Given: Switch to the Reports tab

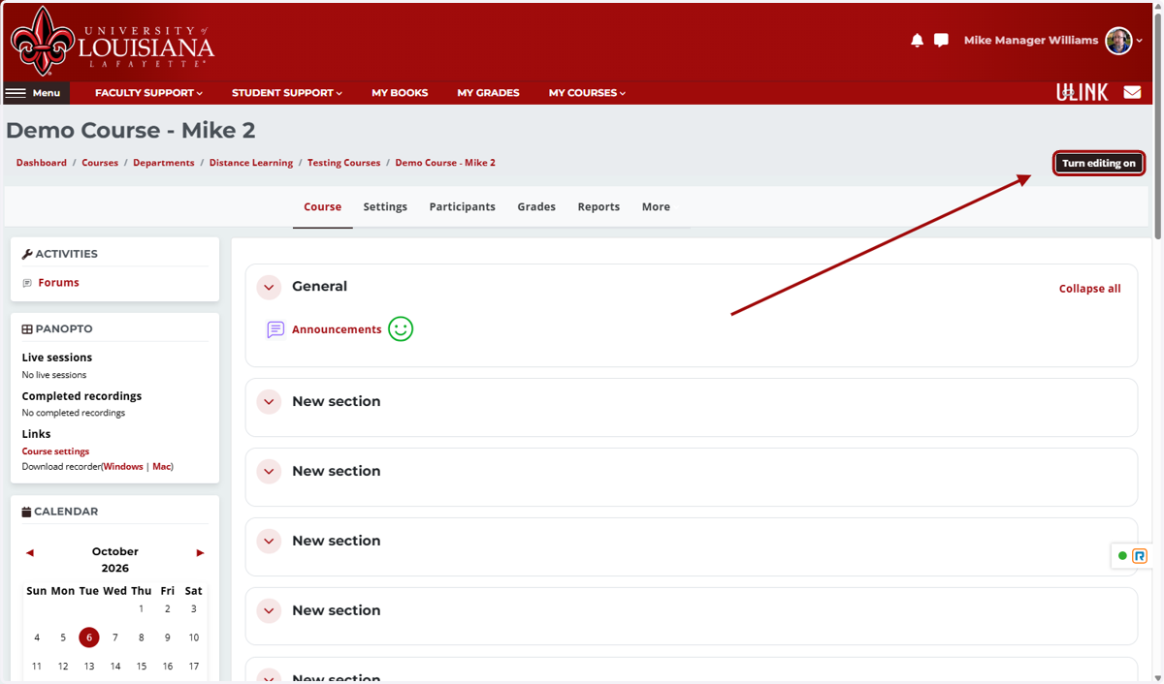Looking at the screenshot, I should point(598,206).
